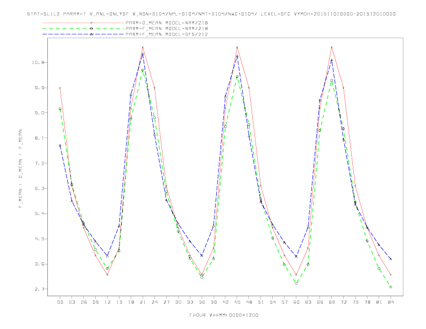The height and width of the screenshot is (329, 426).
Task: Select the legend entry PARM=O_MEAN MODEL=NAM/218
Action: point(167,23)
